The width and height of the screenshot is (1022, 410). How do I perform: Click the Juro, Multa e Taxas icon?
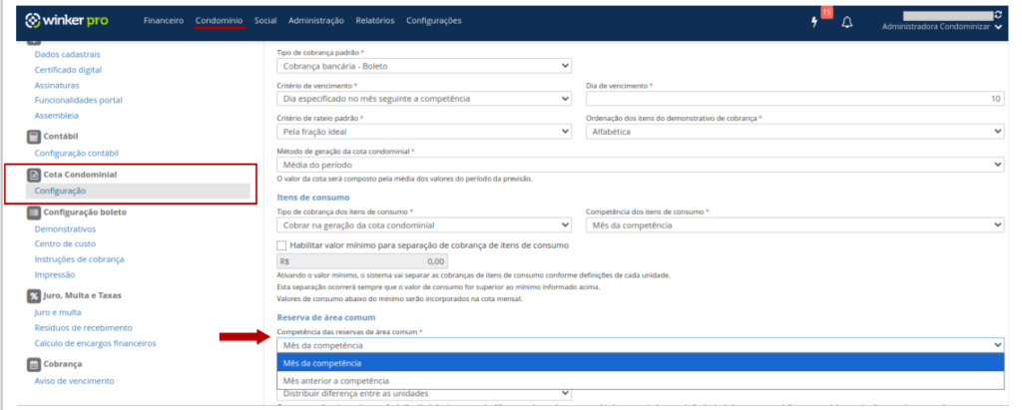(33, 296)
